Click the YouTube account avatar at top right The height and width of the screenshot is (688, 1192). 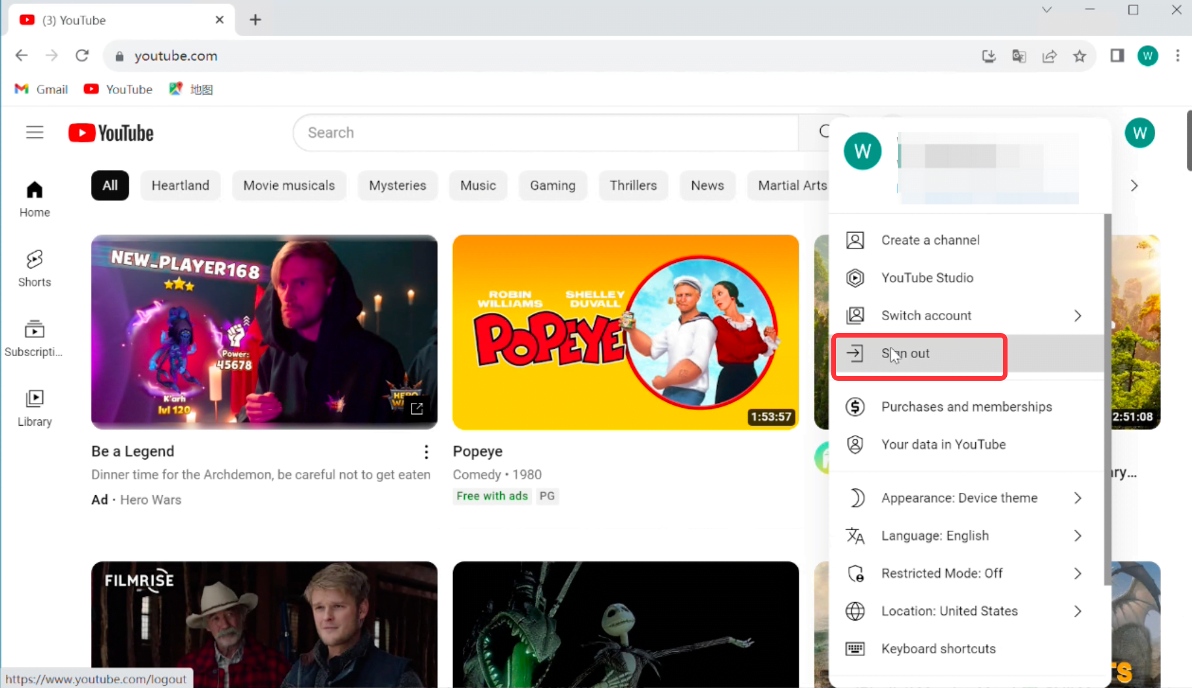point(1139,133)
